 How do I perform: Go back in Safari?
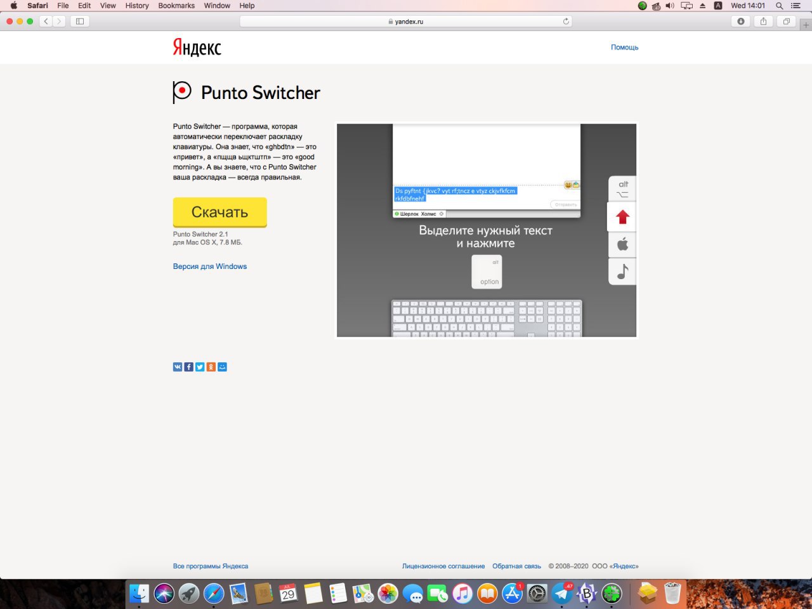click(46, 21)
